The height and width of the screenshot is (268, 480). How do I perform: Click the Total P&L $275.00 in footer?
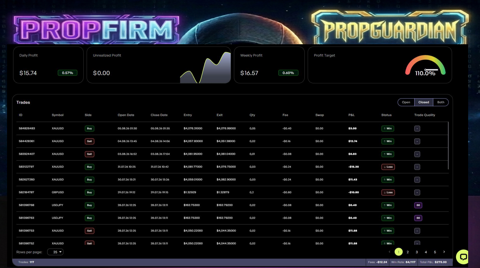click(433, 262)
